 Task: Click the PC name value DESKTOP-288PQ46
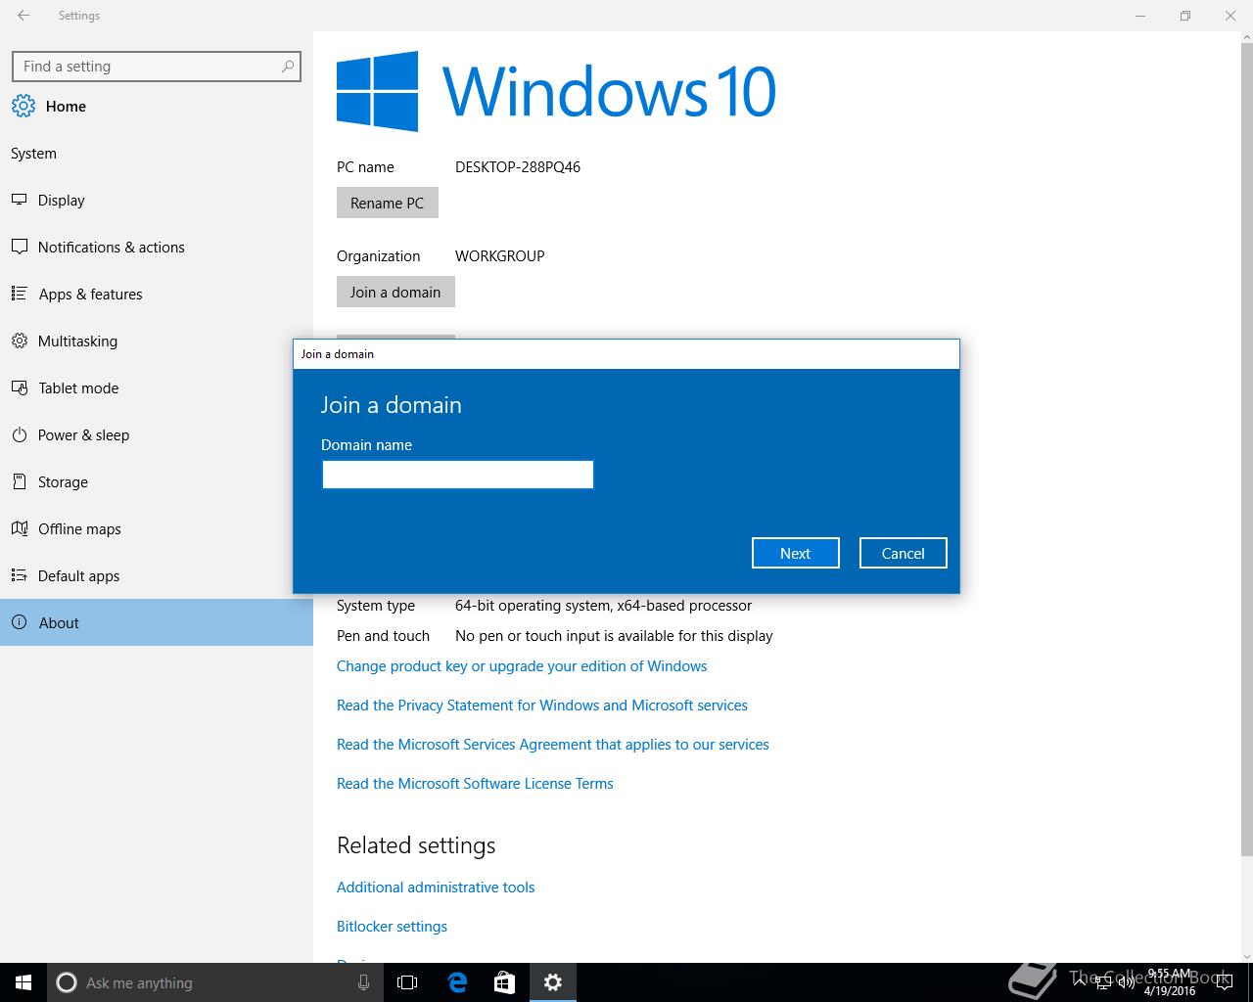(x=518, y=166)
